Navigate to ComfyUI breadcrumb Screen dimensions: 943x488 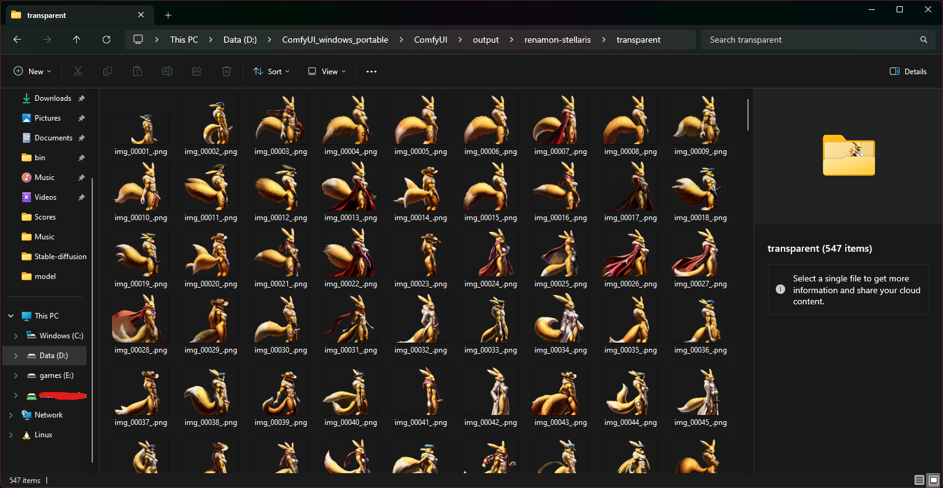click(x=431, y=40)
